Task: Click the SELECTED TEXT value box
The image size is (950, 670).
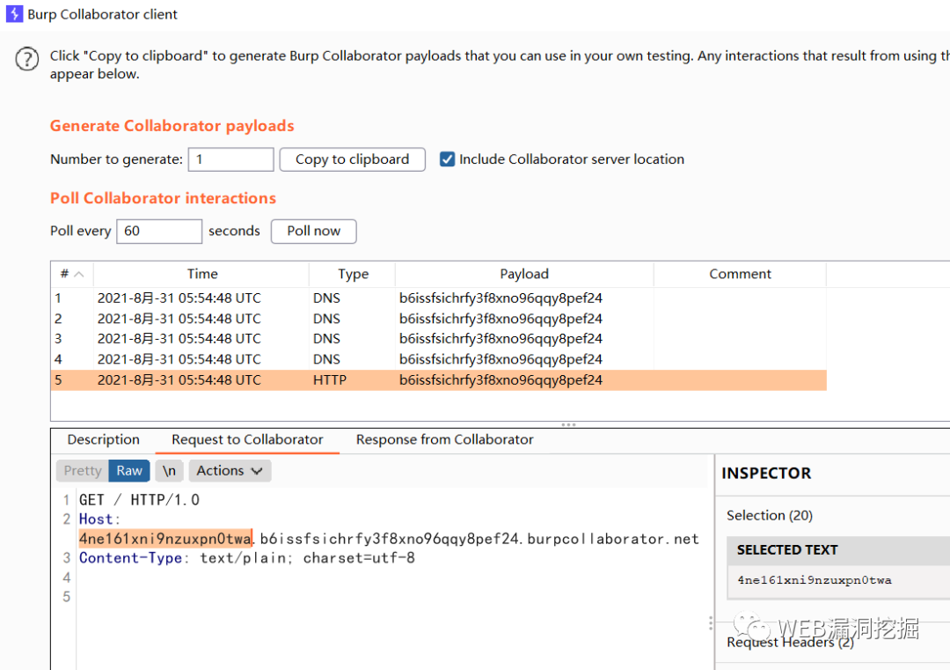Action: coord(838,580)
